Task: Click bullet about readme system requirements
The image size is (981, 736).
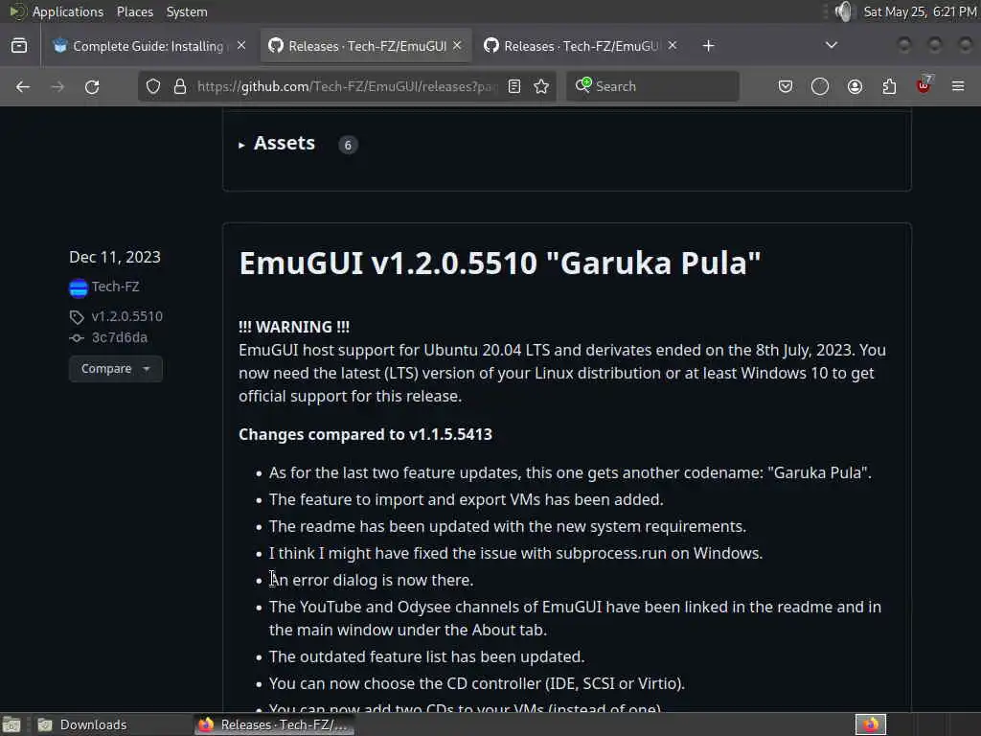Action: 508,526
